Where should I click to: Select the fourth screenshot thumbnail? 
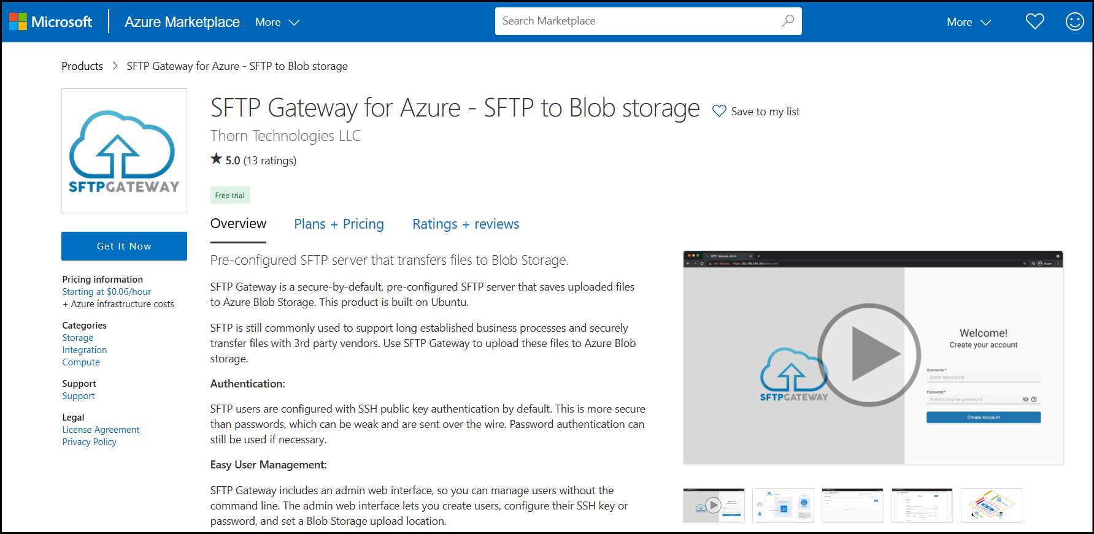point(922,505)
